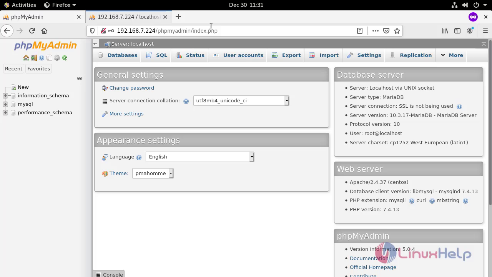Click the Log out door icon

(34, 58)
